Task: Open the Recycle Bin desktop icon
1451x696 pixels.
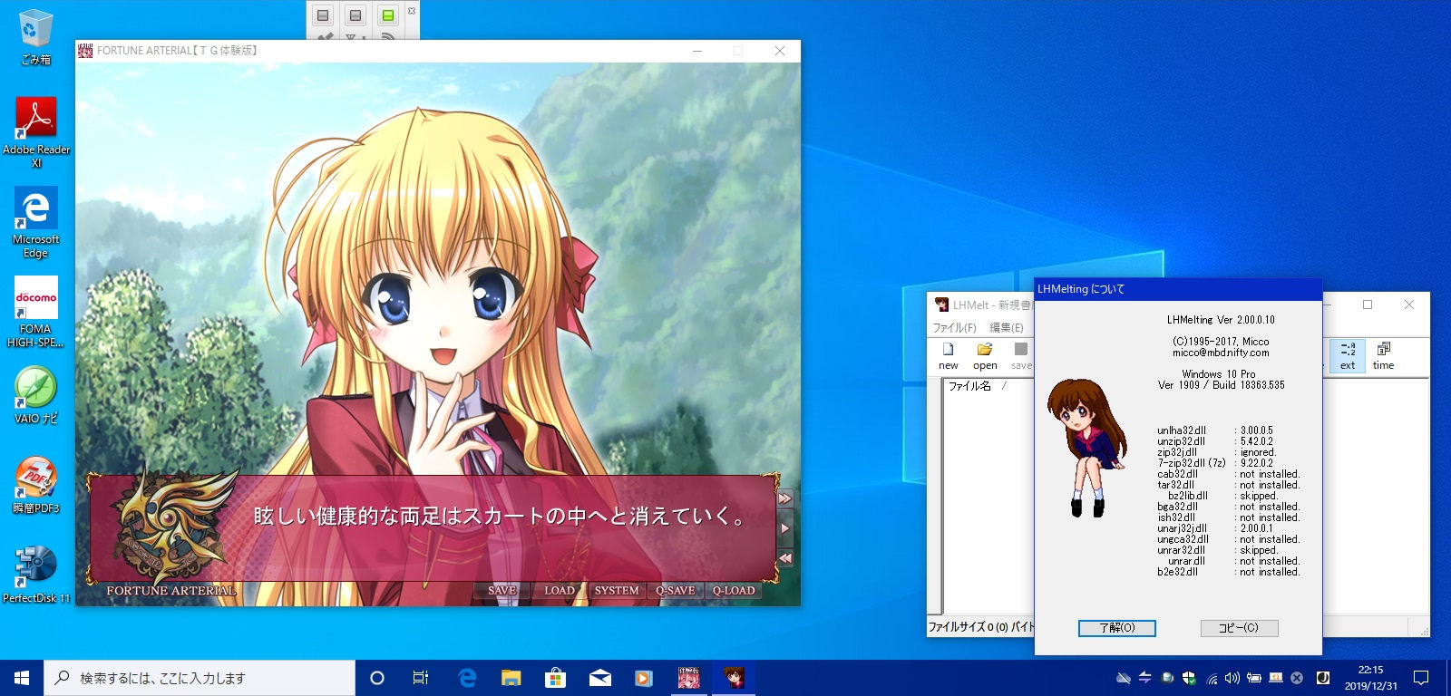Action: tap(35, 36)
